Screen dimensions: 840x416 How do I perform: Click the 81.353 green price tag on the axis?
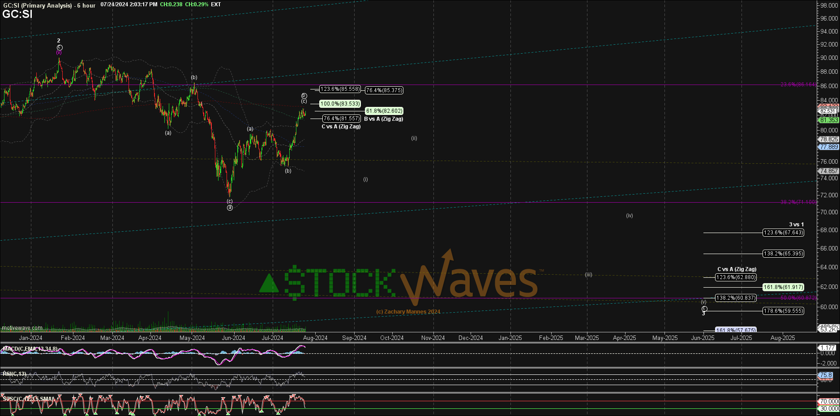pos(829,120)
